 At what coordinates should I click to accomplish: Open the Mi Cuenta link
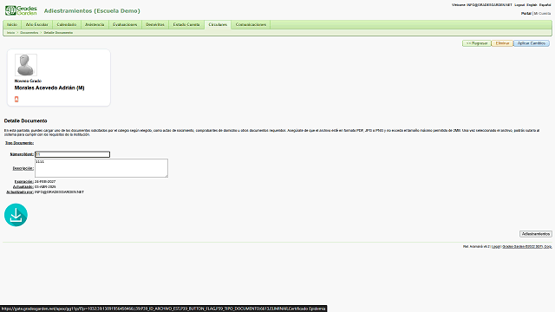pos(542,14)
